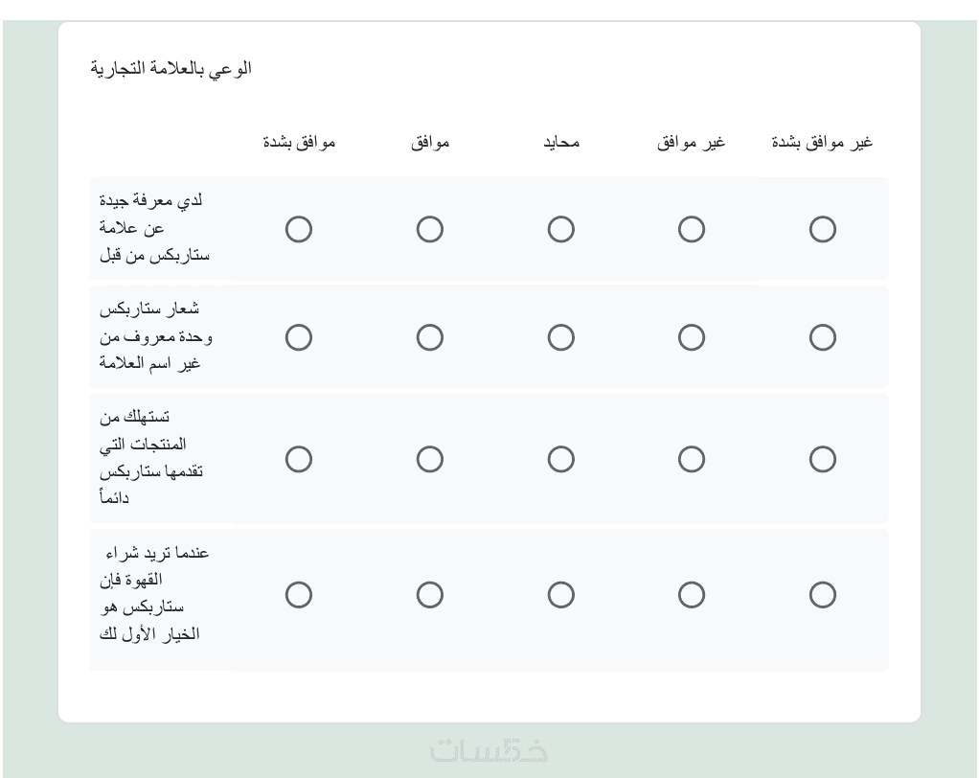Choose 'موافق' for the Starbucks logo recognition row
Image resolution: width=979 pixels, height=778 pixels.
point(430,337)
